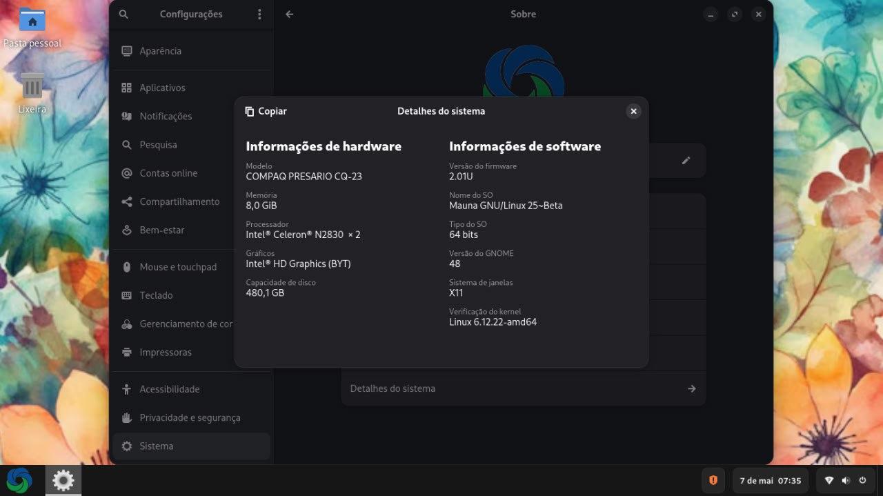The image size is (883, 496).
Task: Click the Lixeira trash icon on desktop
Action: click(x=32, y=85)
